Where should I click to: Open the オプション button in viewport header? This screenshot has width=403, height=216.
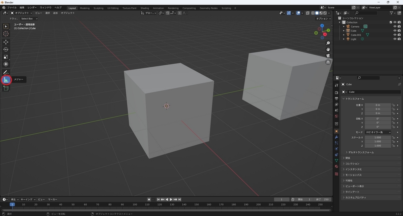(x=324, y=19)
